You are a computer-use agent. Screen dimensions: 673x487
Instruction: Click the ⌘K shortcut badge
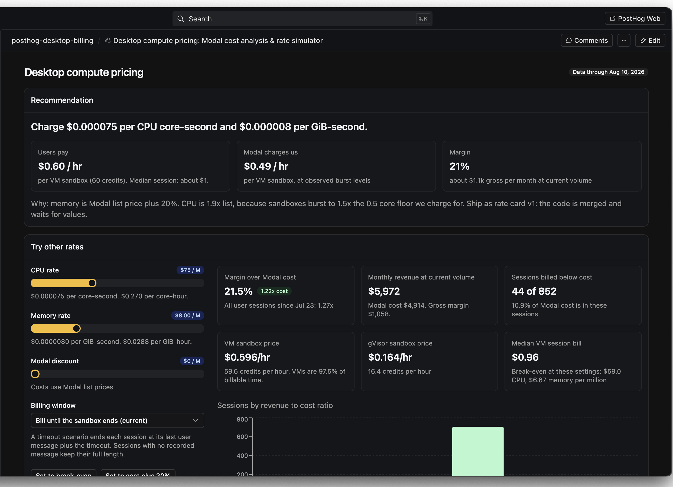coord(423,19)
